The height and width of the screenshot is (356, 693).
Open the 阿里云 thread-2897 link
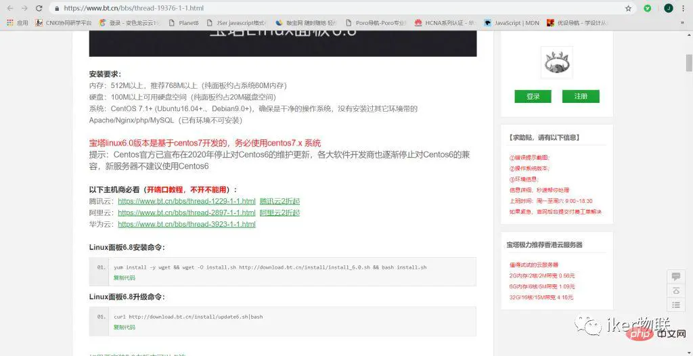click(x=187, y=213)
